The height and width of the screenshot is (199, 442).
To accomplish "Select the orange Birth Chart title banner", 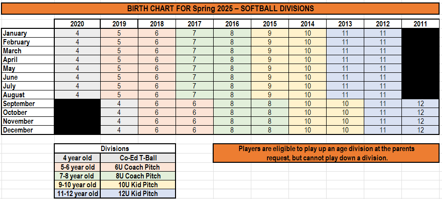I will coord(221,8).
